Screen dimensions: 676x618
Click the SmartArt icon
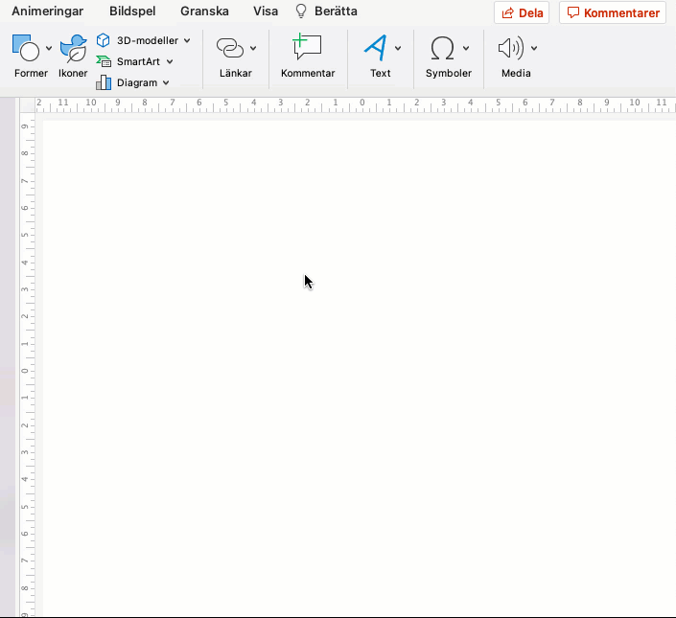click(104, 61)
